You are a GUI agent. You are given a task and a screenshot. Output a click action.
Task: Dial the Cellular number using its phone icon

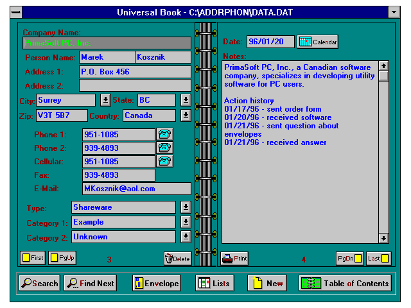[x=165, y=161]
